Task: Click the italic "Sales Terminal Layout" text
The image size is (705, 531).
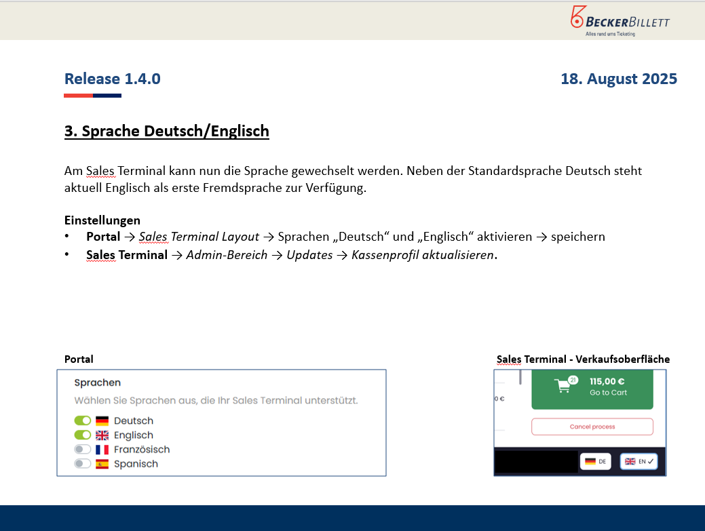Action: [199, 237]
